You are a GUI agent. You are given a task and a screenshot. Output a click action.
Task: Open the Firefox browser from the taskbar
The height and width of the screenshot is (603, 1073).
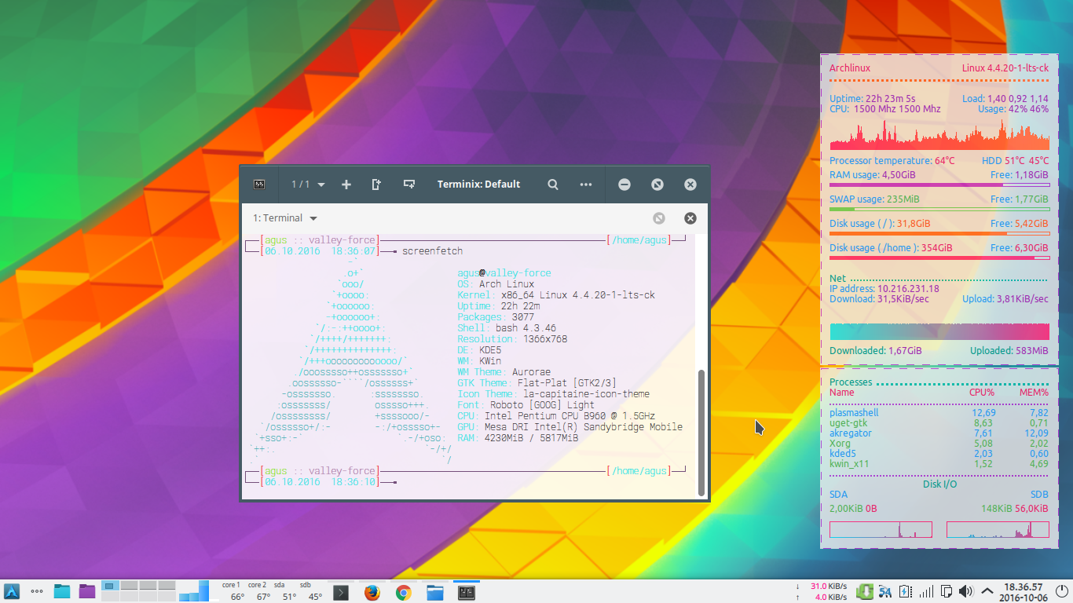(x=372, y=593)
